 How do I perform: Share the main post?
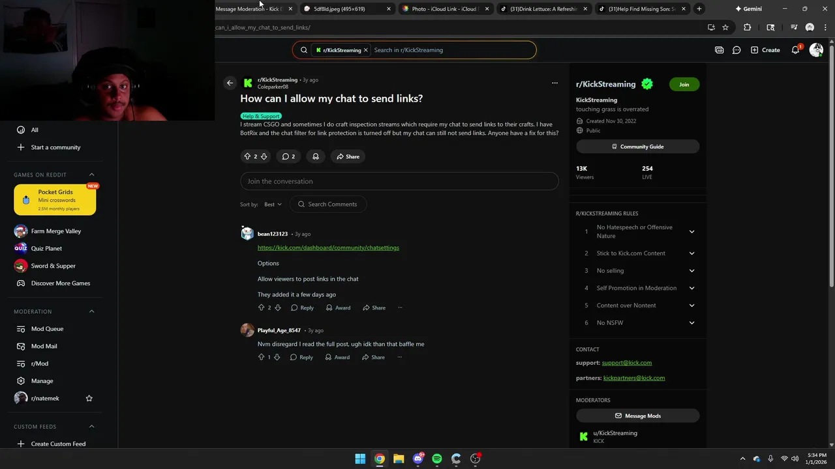click(x=348, y=156)
